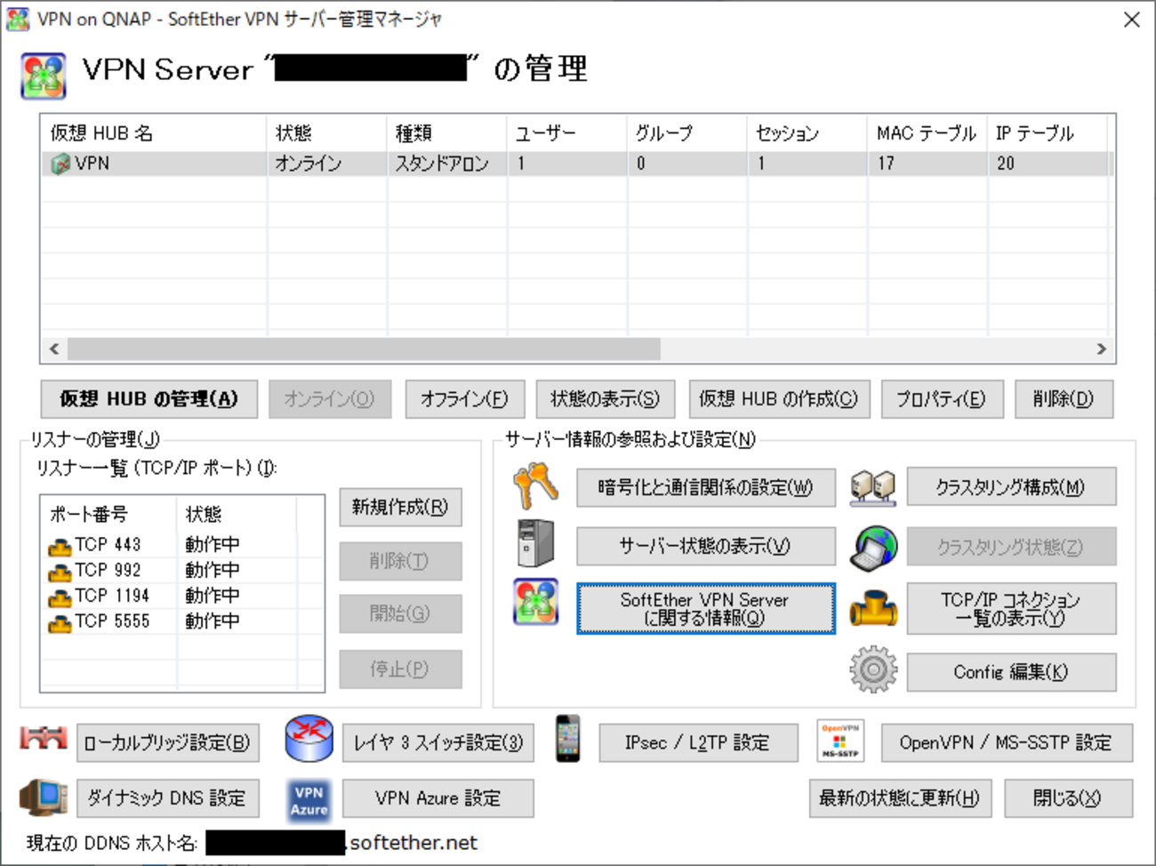Open the Config 編集 button
This screenshot has width=1156, height=866.
coord(1011,672)
